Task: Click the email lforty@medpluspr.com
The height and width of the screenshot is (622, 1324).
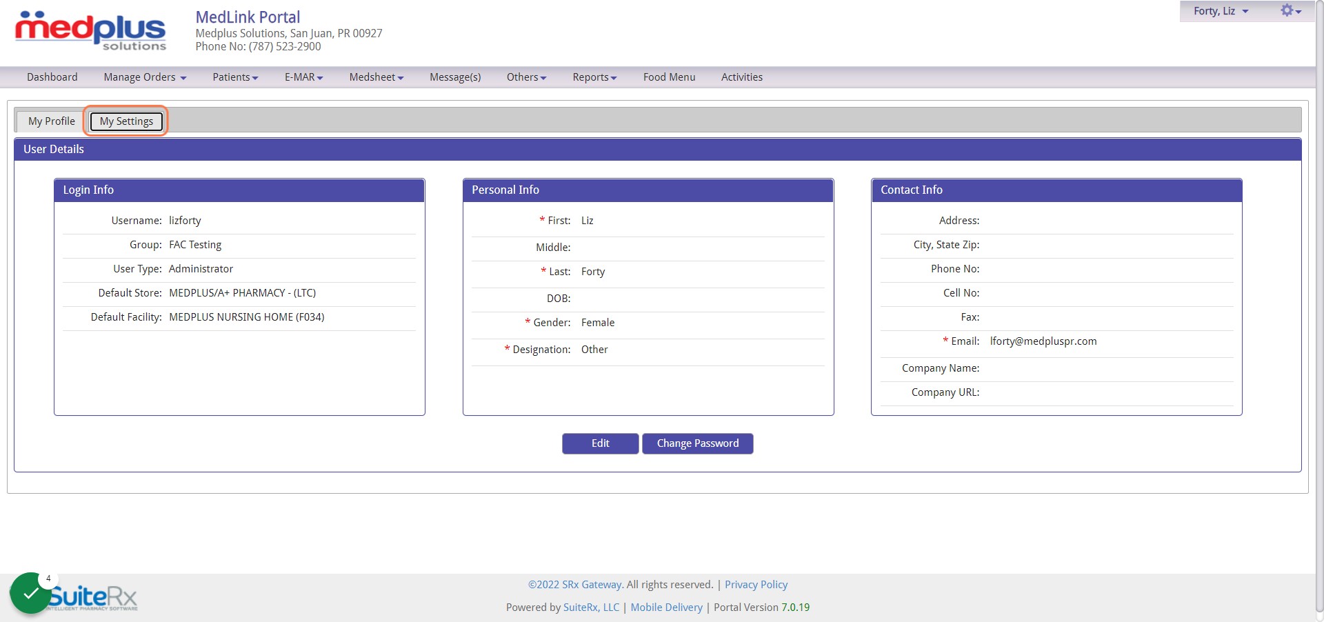Action: coord(1043,341)
